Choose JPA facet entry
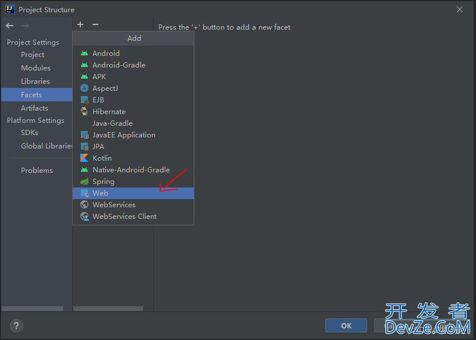Screen dimensions: 476x340 point(133,147)
